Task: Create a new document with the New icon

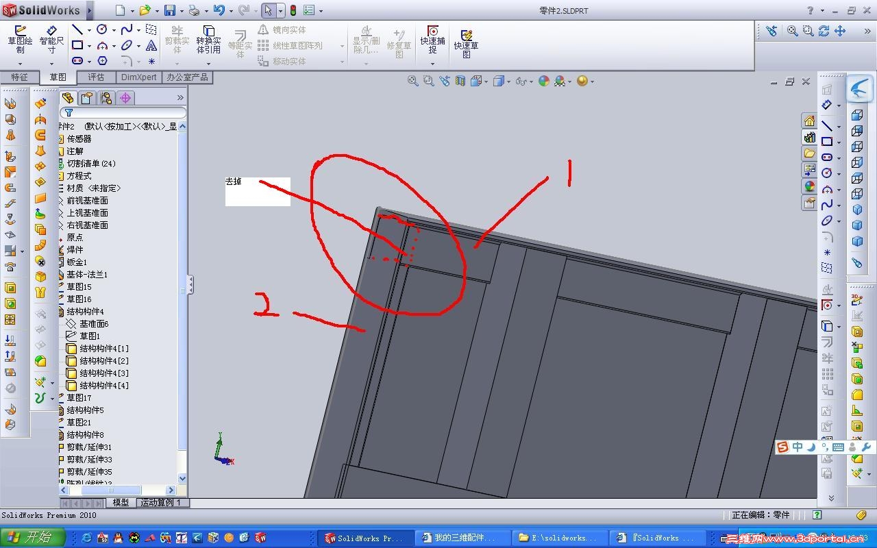Action: 121,10
